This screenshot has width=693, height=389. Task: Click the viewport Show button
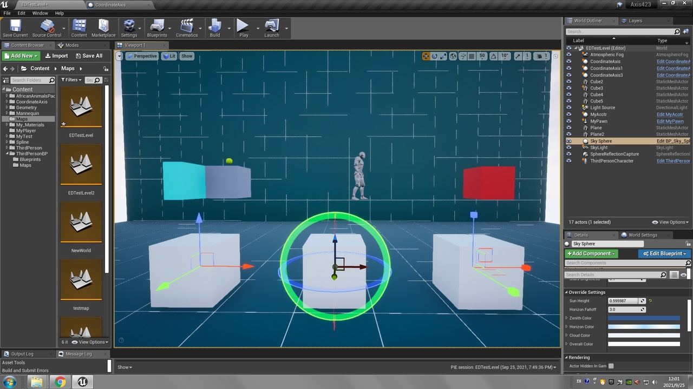tap(187, 56)
